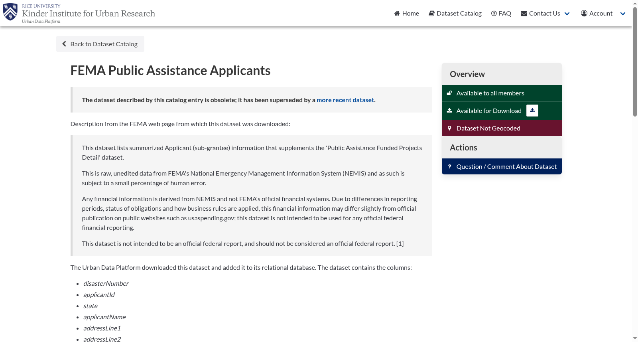Click the Overview panel heading
638x342 pixels.
coord(467,74)
